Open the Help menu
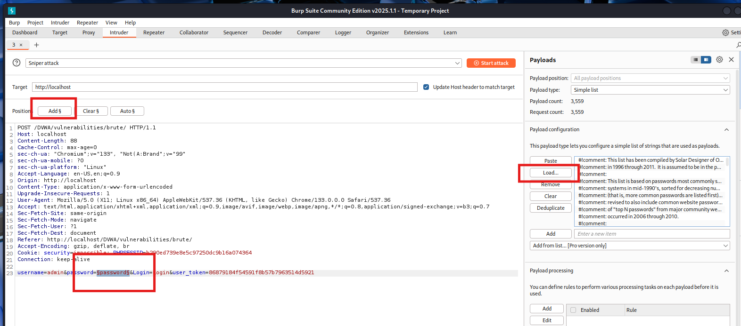This screenshot has width=741, height=326. (x=130, y=23)
